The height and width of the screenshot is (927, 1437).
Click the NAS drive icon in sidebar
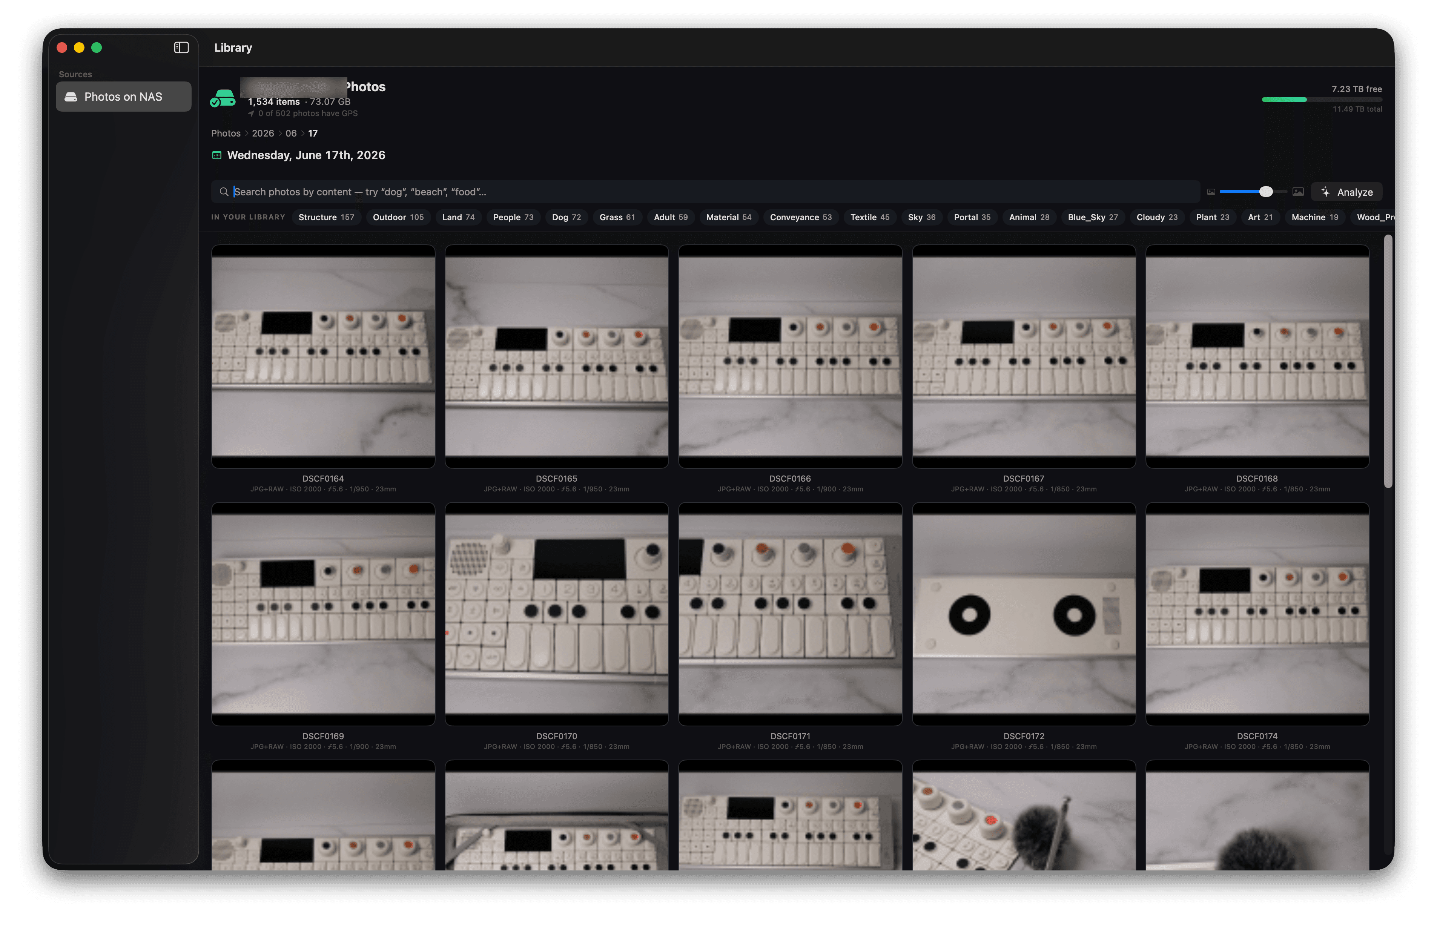click(71, 97)
